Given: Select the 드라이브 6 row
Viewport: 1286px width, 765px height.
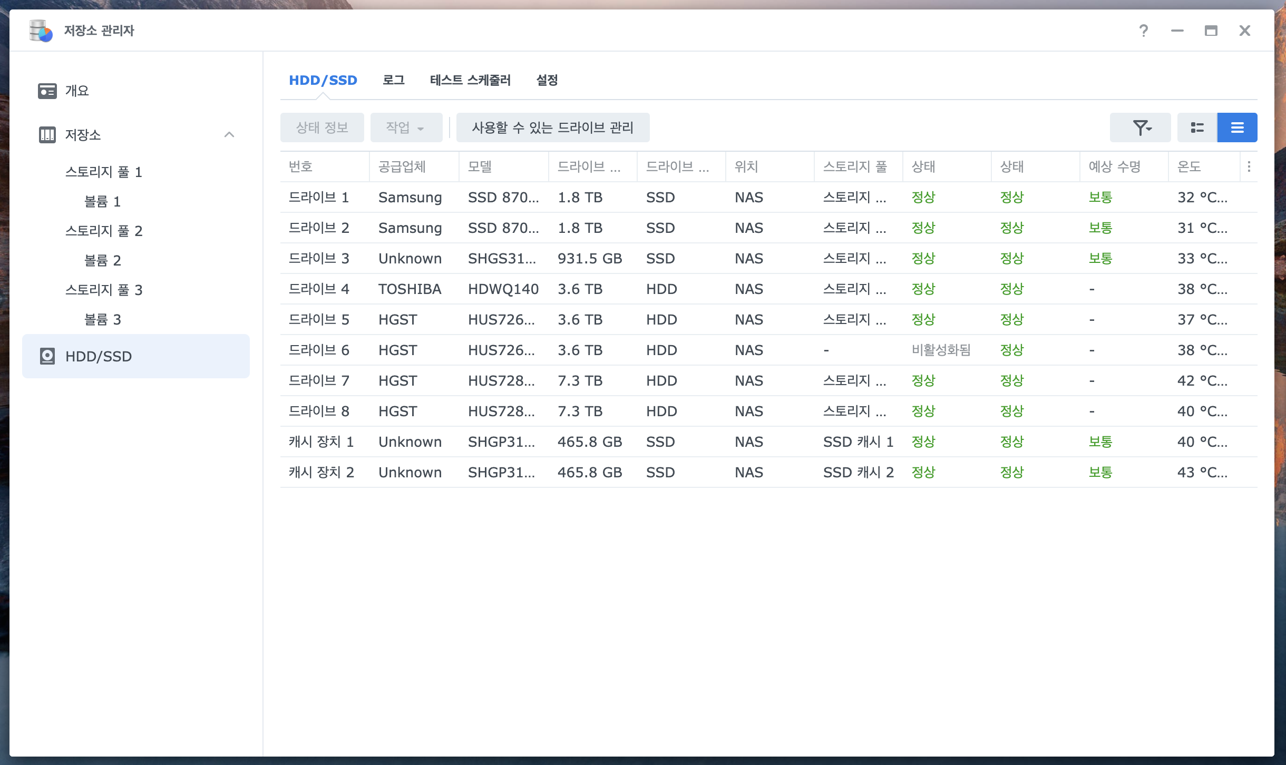Looking at the screenshot, I should pyautogui.click(x=319, y=350).
